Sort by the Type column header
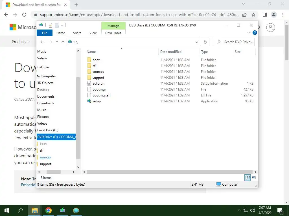Viewport: 289px width, 216px height. coord(216,52)
